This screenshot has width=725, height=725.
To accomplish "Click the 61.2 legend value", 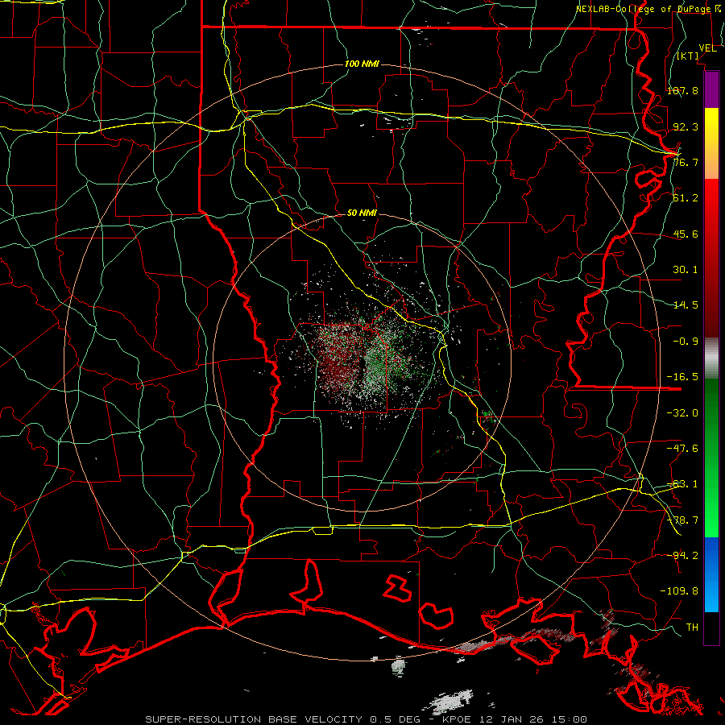I will pyautogui.click(x=686, y=198).
